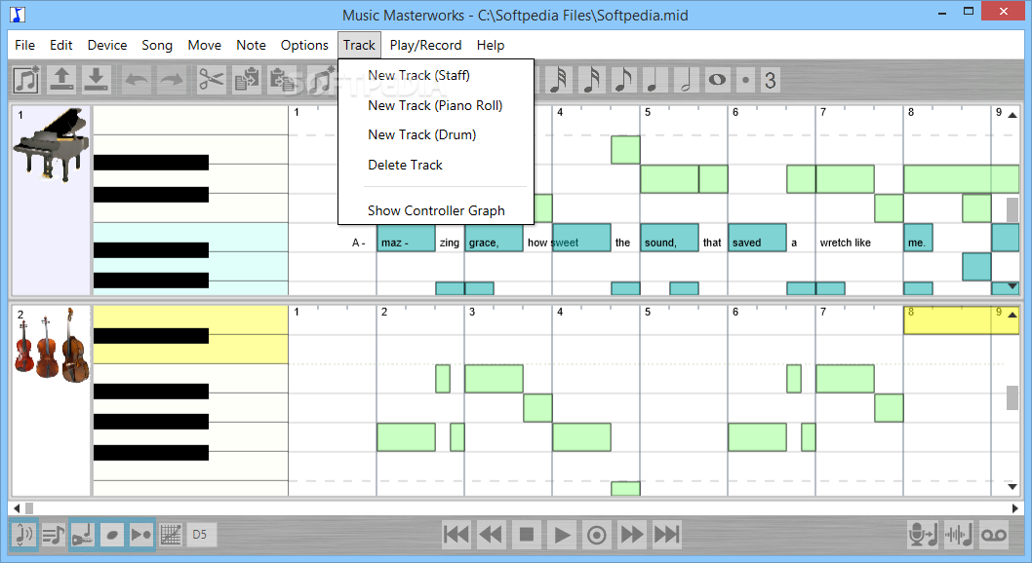Click the scissors cut icon

(x=212, y=80)
